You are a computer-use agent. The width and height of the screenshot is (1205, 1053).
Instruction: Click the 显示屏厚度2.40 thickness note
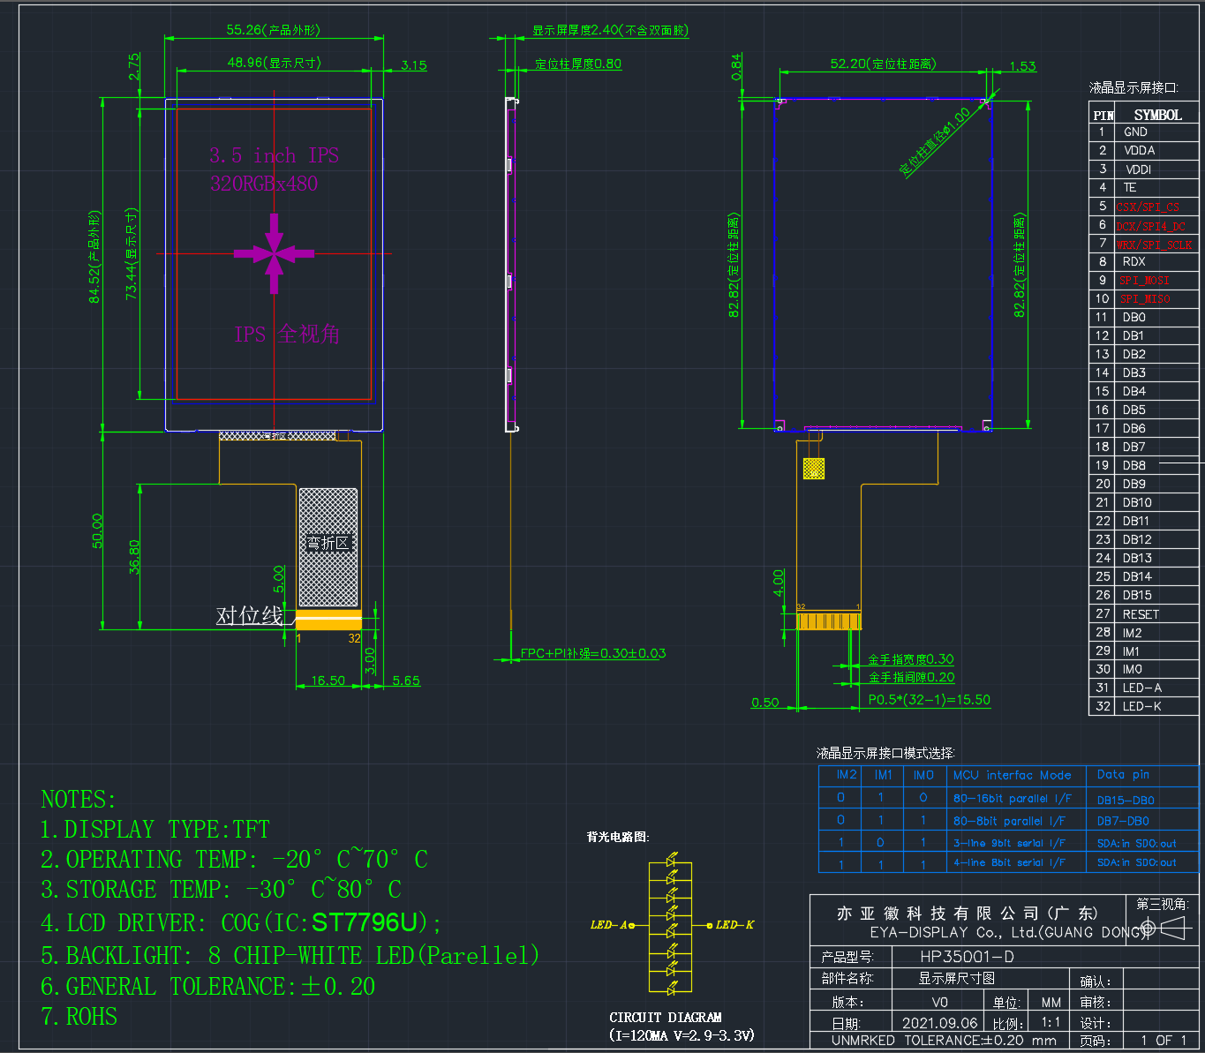click(x=610, y=30)
